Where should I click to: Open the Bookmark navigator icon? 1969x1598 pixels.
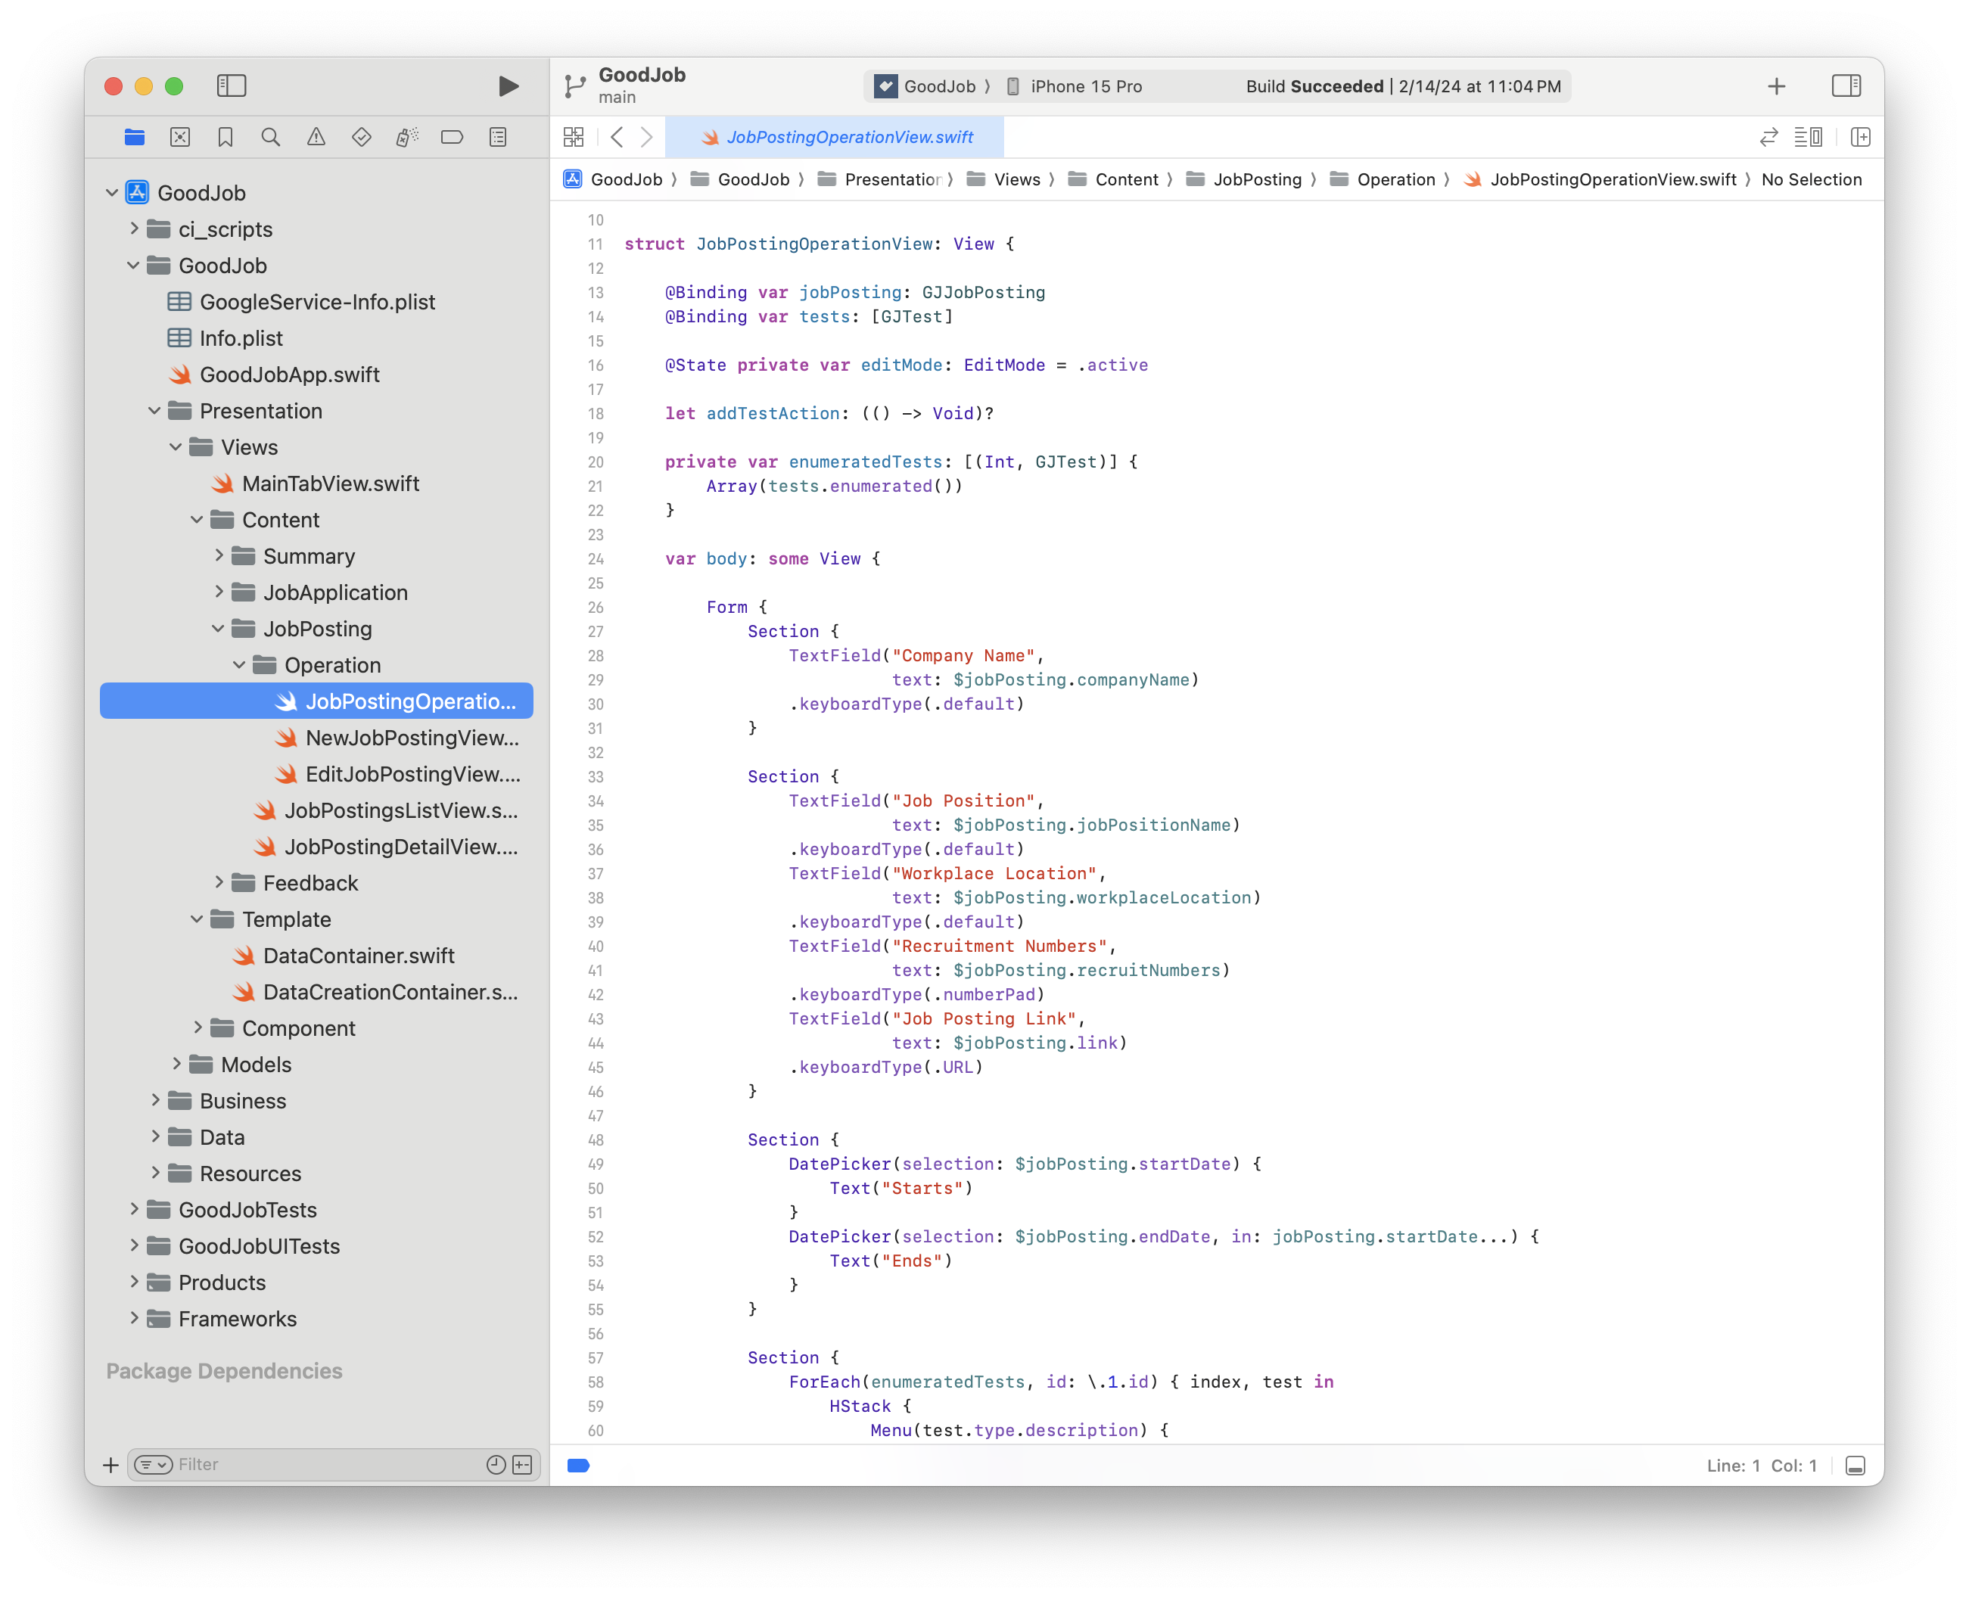(x=226, y=137)
